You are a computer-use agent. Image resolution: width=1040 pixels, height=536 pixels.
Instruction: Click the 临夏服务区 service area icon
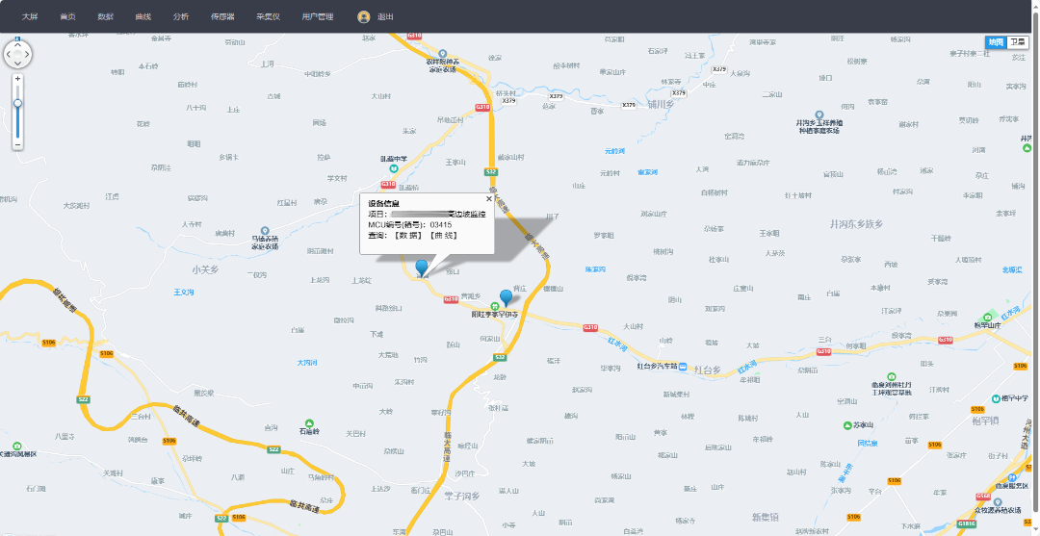click(x=1011, y=477)
